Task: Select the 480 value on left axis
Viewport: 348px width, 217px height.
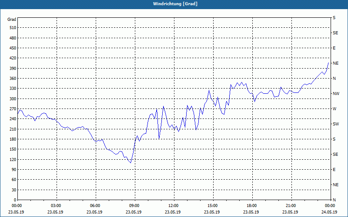Action: tap(13, 38)
